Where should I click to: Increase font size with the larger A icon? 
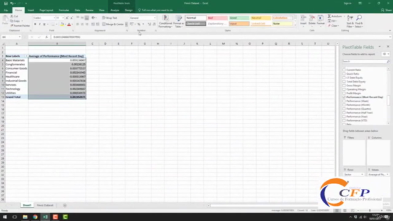coord(67,18)
